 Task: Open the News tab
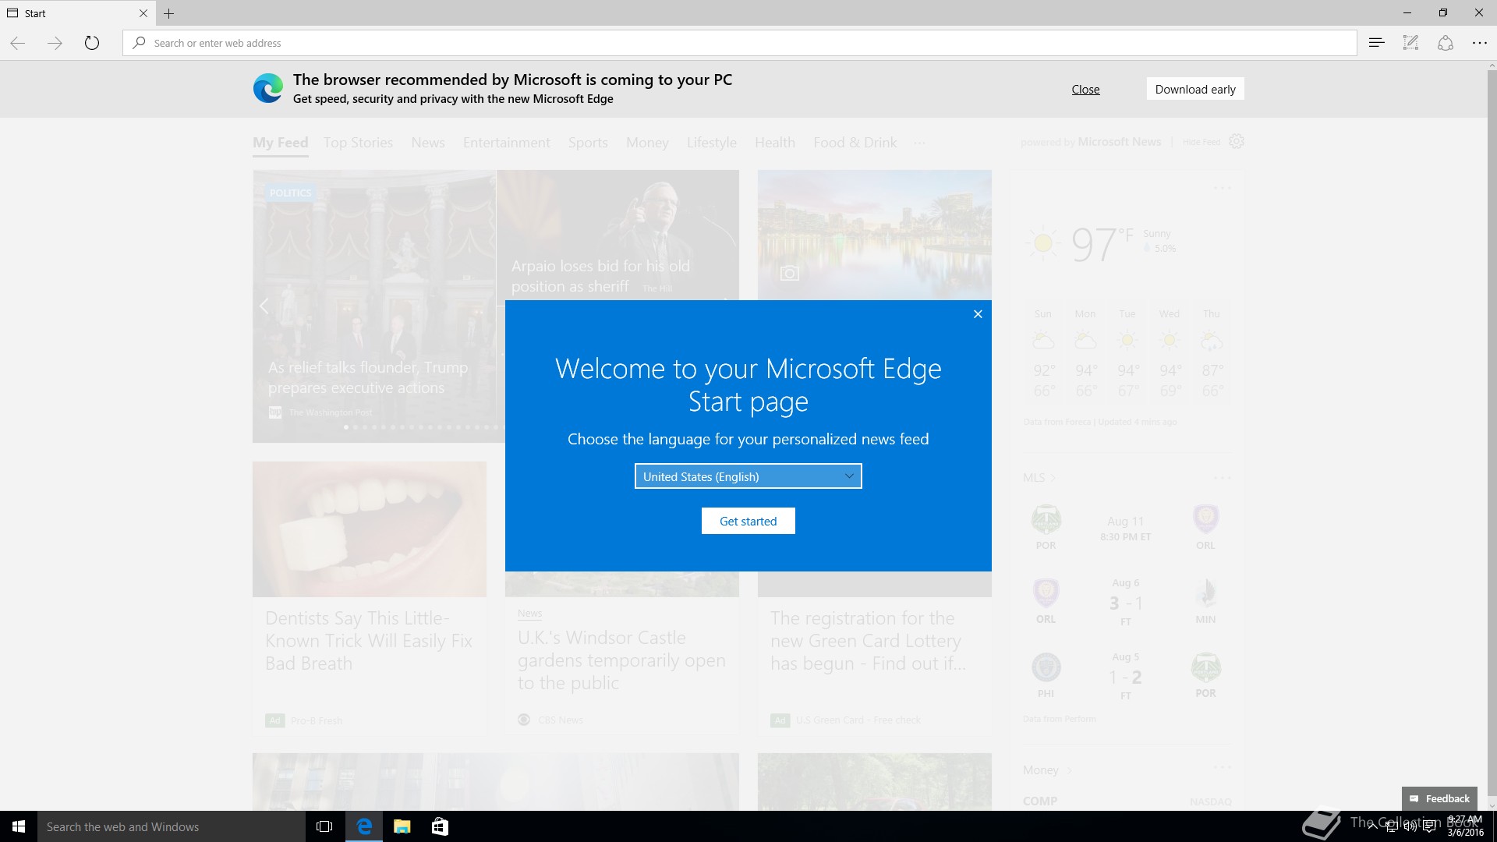click(428, 143)
